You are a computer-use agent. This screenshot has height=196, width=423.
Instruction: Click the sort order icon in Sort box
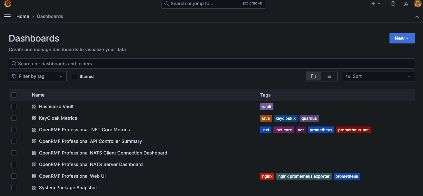pyautogui.click(x=348, y=76)
